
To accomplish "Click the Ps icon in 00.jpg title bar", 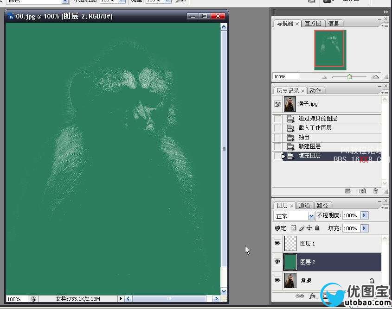I will (x=11, y=17).
